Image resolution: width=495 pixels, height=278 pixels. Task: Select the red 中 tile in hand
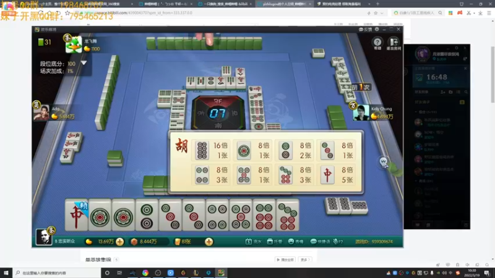(x=76, y=215)
